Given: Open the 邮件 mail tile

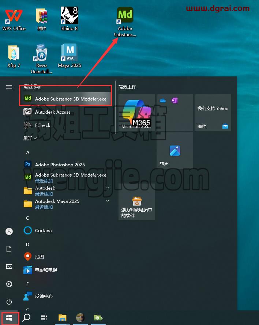Looking at the screenshot, I should click(x=213, y=113).
